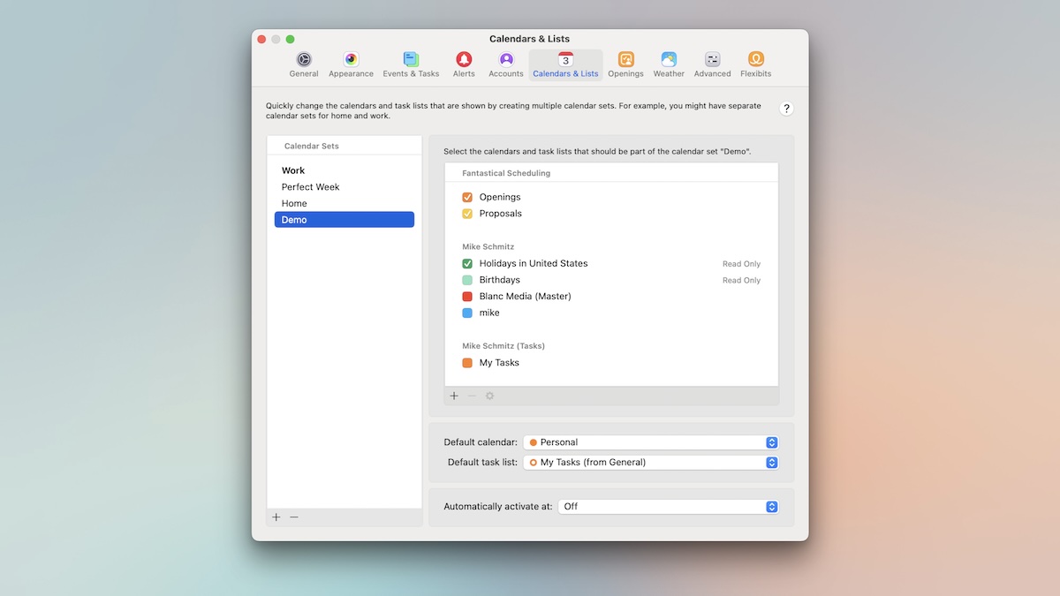The image size is (1060, 596).
Task: Open the Weather preferences pane
Action: [x=669, y=65]
